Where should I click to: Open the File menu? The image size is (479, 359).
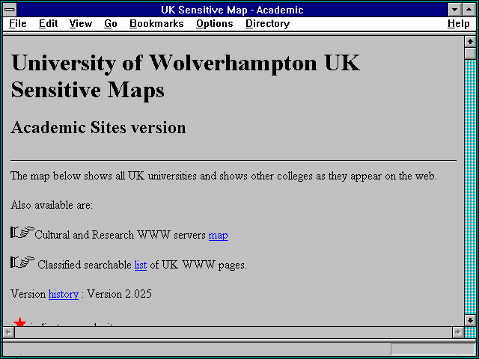18,23
